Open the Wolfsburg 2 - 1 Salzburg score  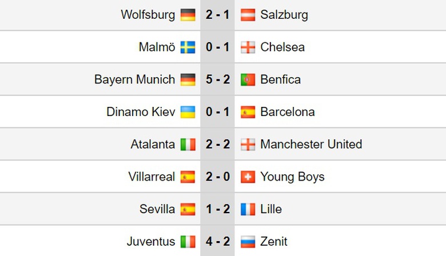[x=217, y=15]
